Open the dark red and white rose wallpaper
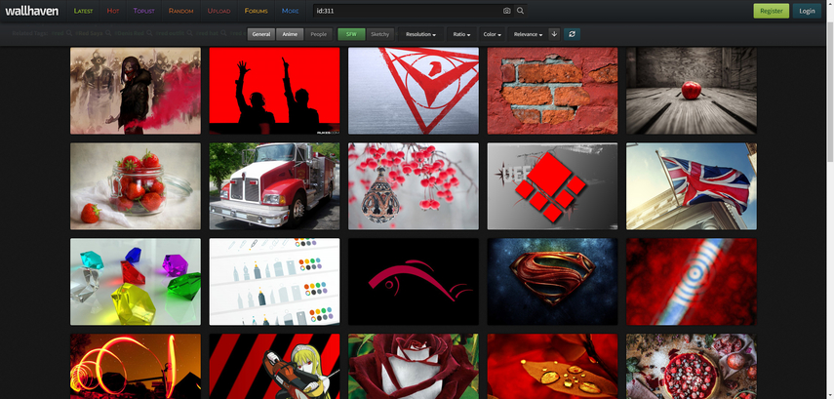The image size is (834, 399). [x=414, y=367]
